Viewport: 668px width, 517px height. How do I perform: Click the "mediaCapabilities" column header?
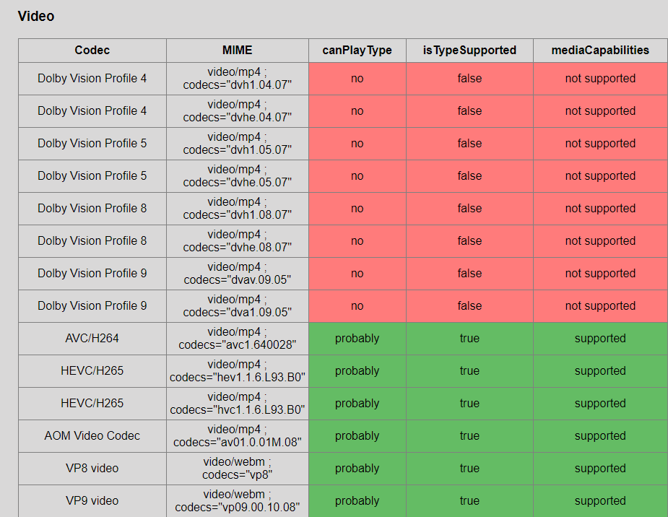click(x=600, y=50)
